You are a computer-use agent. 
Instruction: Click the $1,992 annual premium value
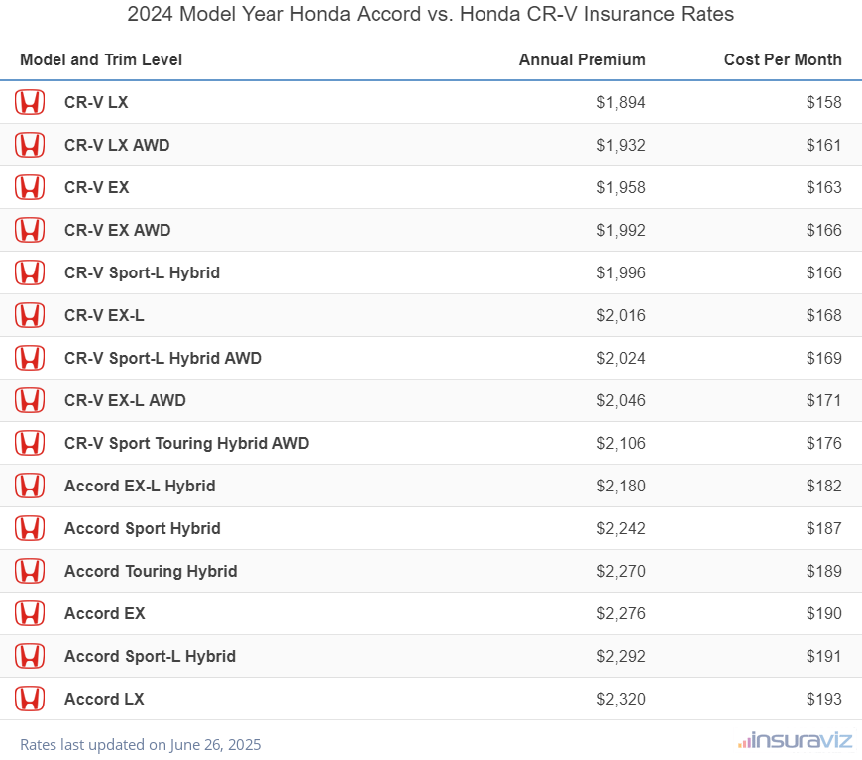pos(621,230)
